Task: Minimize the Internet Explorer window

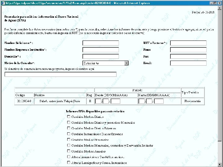Action: pos(212,3)
